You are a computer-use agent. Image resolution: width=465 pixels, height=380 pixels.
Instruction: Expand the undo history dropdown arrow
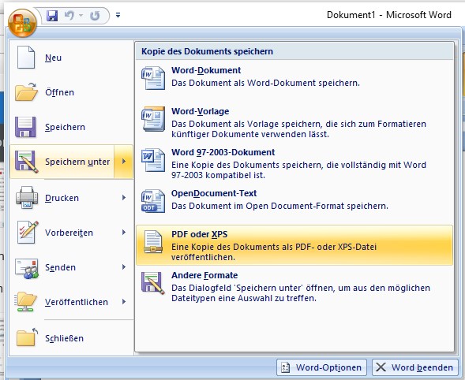pos(81,15)
